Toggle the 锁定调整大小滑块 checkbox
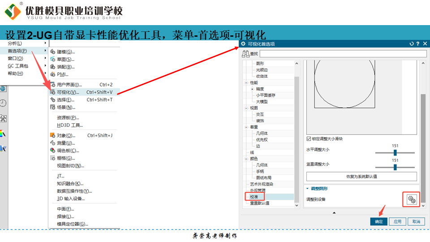Viewport: 430px width, 242px height. pyautogui.click(x=309, y=139)
